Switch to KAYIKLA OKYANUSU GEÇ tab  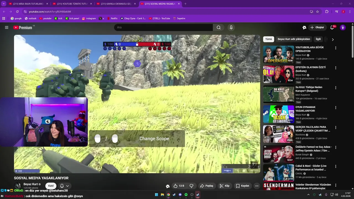point(116,4)
